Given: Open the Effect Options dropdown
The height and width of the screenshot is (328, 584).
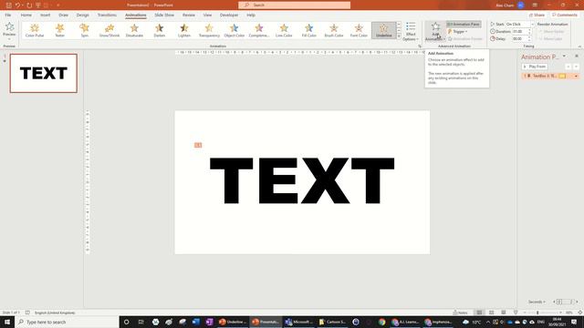Looking at the screenshot, I should 411,31.
